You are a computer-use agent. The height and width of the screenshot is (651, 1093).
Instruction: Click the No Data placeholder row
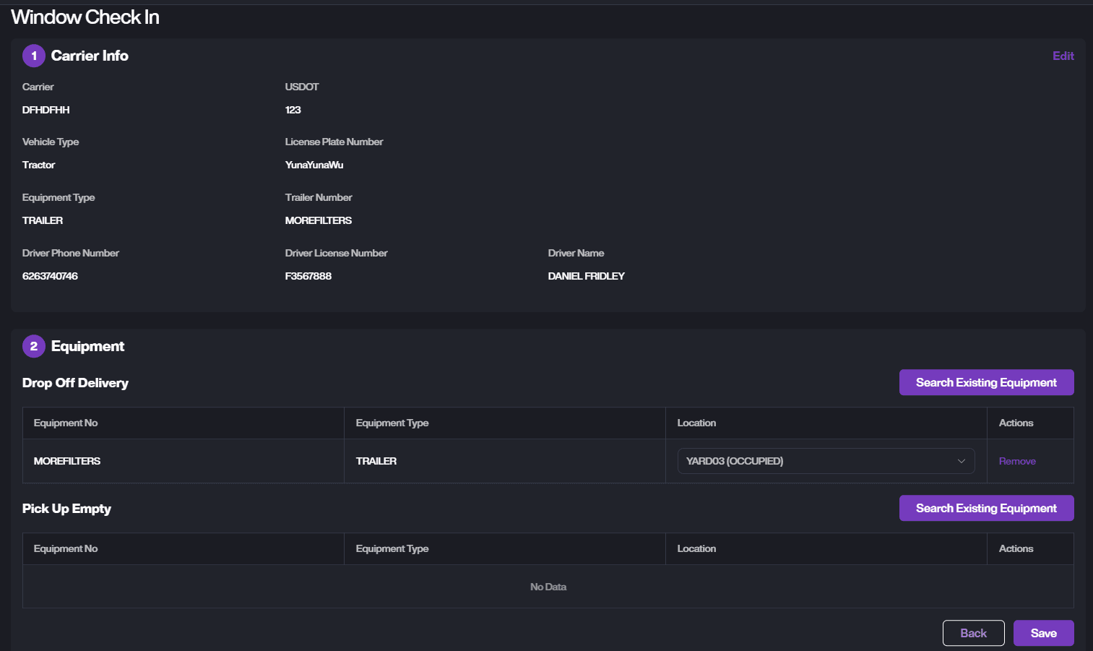pyautogui.click(x=548, y=587)
